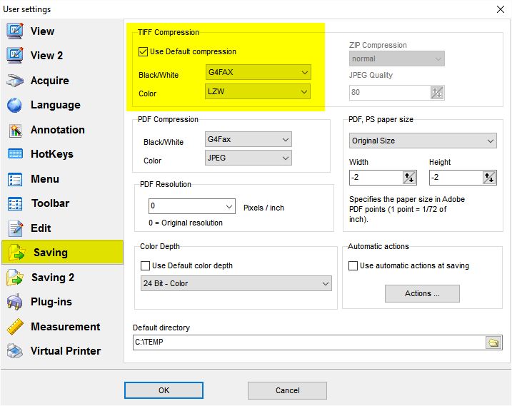Click the Virtual Printer icon

[x=15, y=351]
